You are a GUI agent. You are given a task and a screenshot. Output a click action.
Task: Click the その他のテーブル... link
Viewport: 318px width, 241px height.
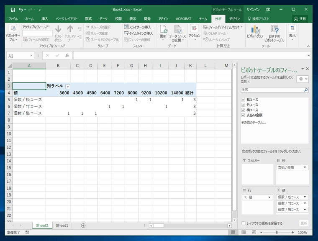(x=254, y=123)
